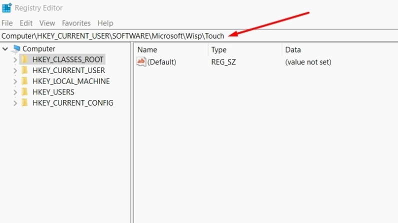Open the Help menu
The image size is (398, 223).
click(x=105, y=23)
